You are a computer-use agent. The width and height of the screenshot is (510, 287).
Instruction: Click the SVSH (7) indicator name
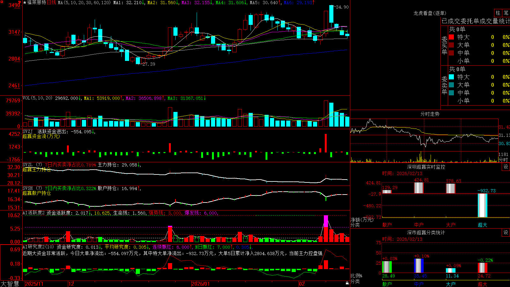32,188
